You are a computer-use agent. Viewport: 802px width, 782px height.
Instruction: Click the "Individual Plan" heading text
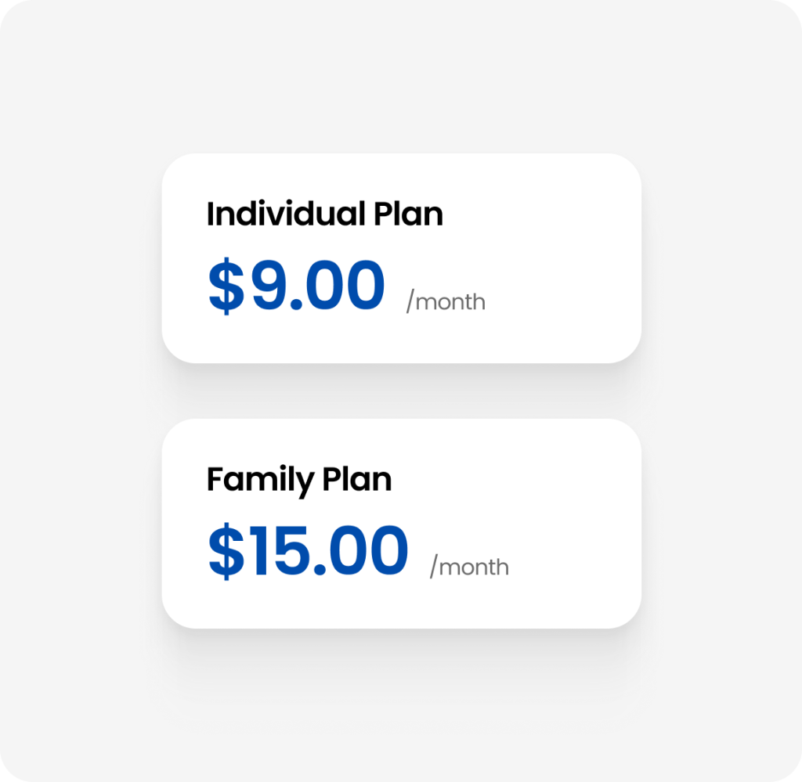[324, 214]
